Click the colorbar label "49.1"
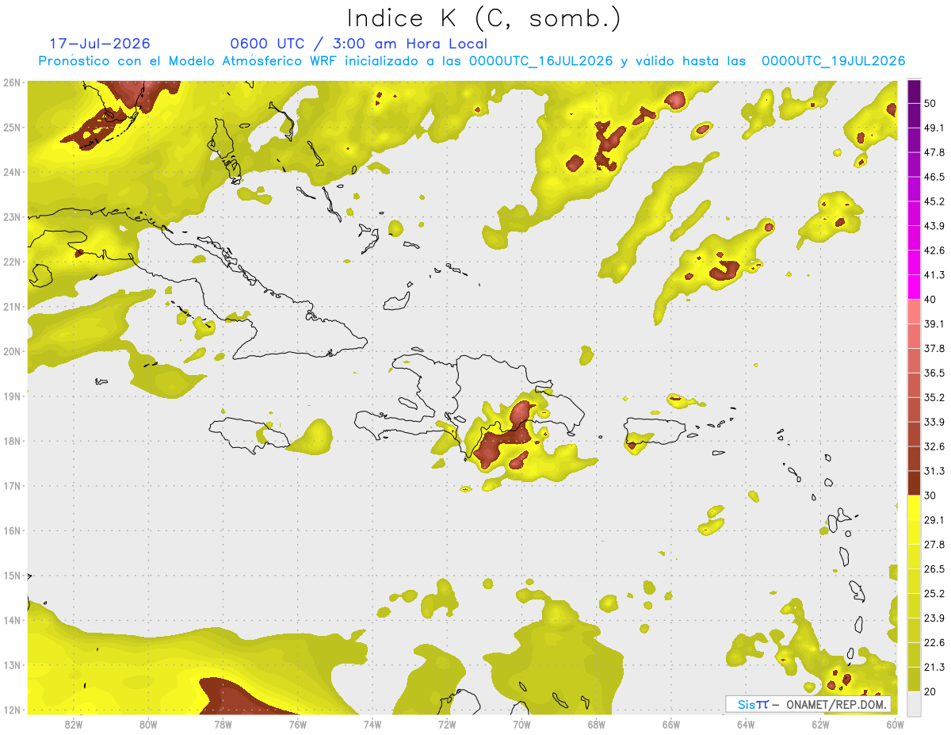The width and height of the screenshot is (951, 735). (x=934, y=127)
